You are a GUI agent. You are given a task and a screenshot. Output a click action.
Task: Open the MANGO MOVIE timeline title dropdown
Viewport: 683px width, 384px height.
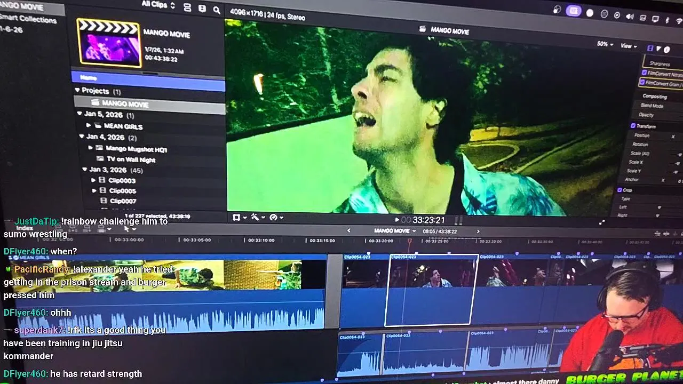click(x=395, y=231)
